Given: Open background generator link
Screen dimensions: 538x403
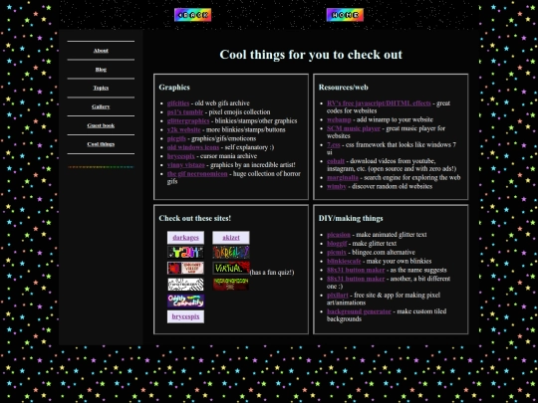Looking at the screenshot, I should coord(359,311).
